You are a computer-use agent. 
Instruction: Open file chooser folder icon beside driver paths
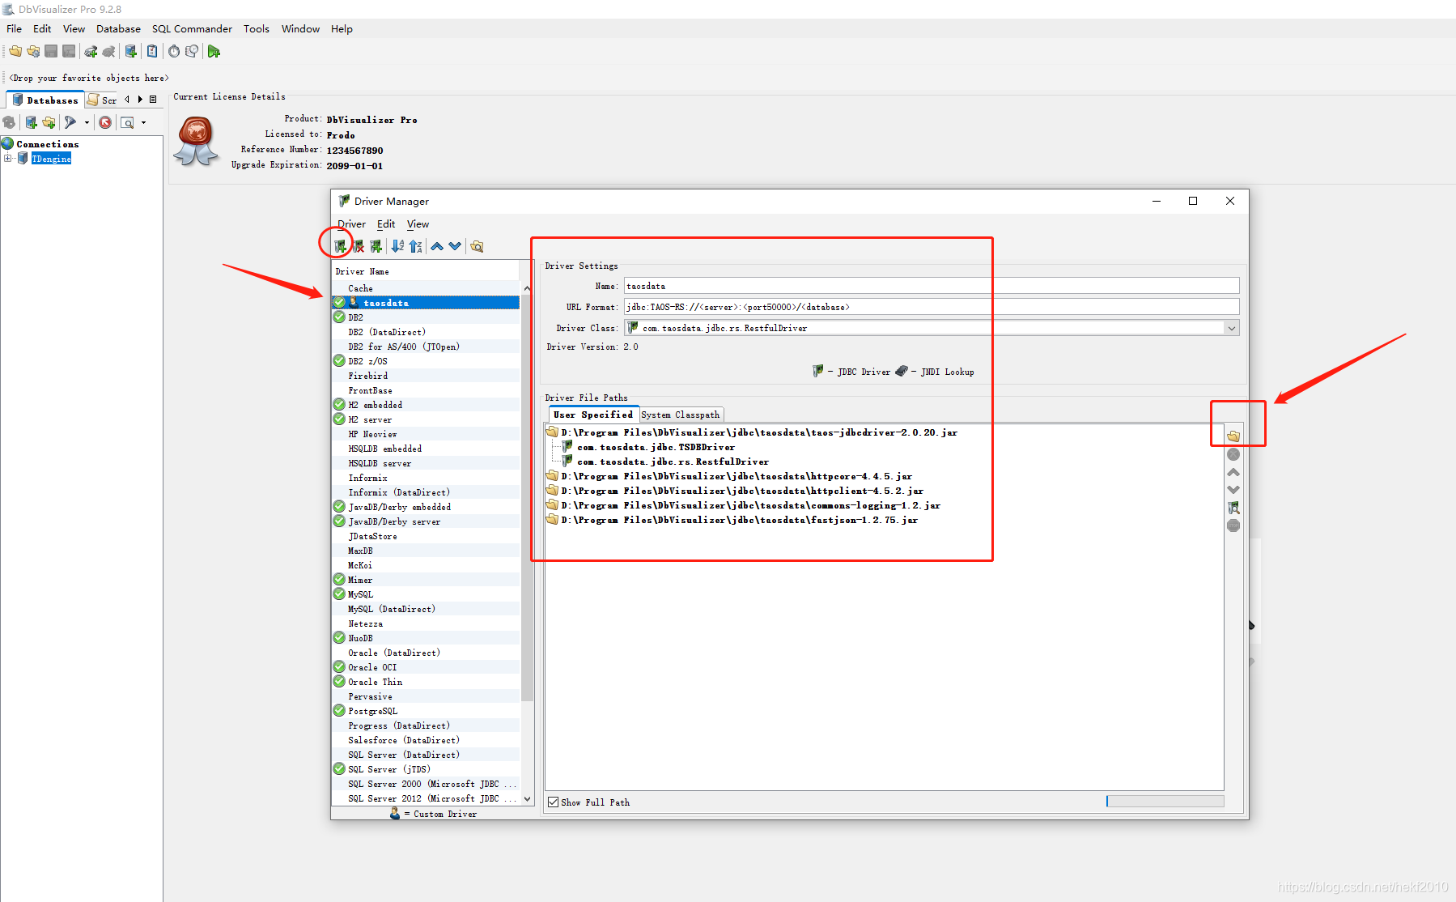[1233, 436]
